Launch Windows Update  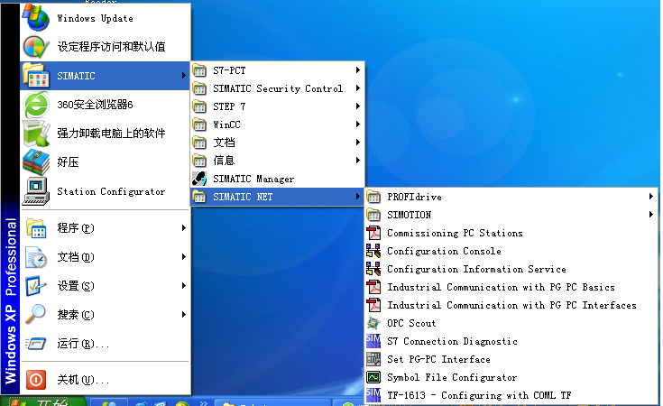(105, 18)
